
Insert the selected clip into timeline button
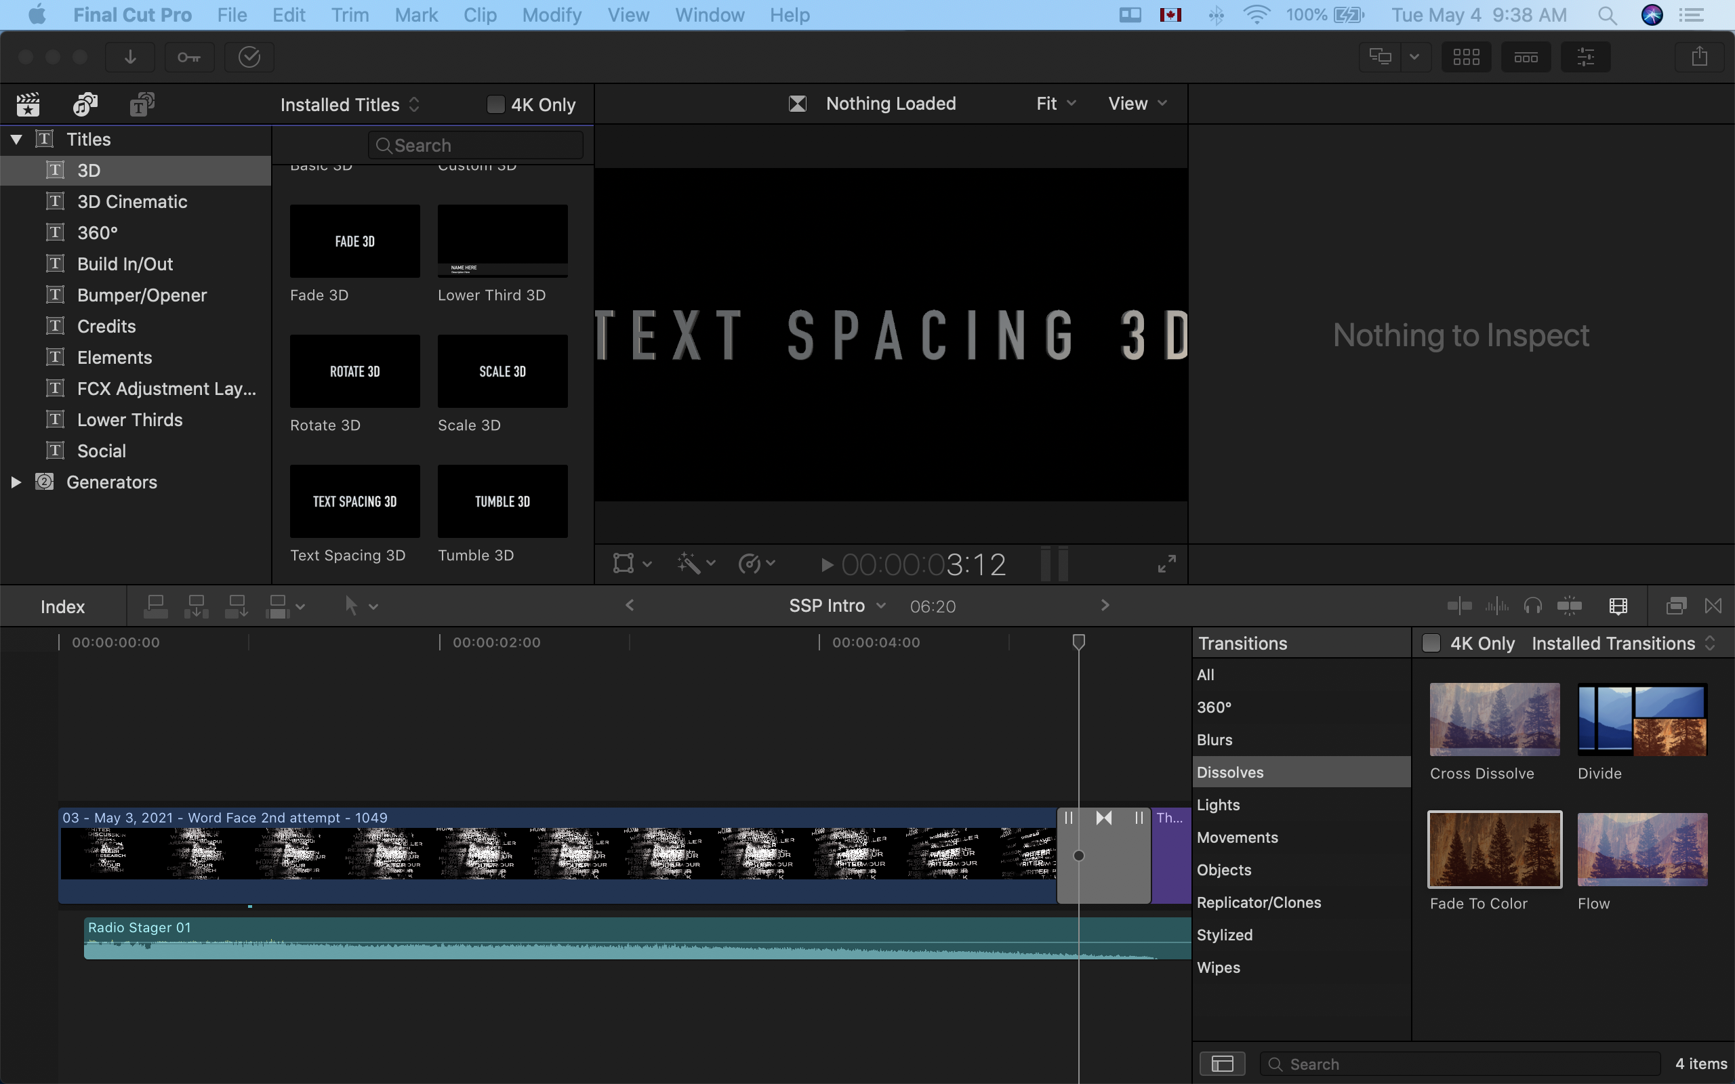(196, 606)
